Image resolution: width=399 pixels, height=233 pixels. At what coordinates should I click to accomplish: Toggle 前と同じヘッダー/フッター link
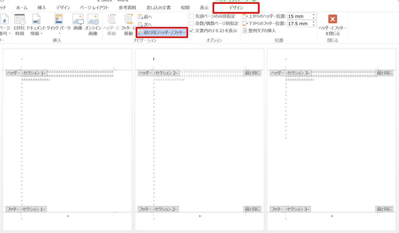(161, 32)
